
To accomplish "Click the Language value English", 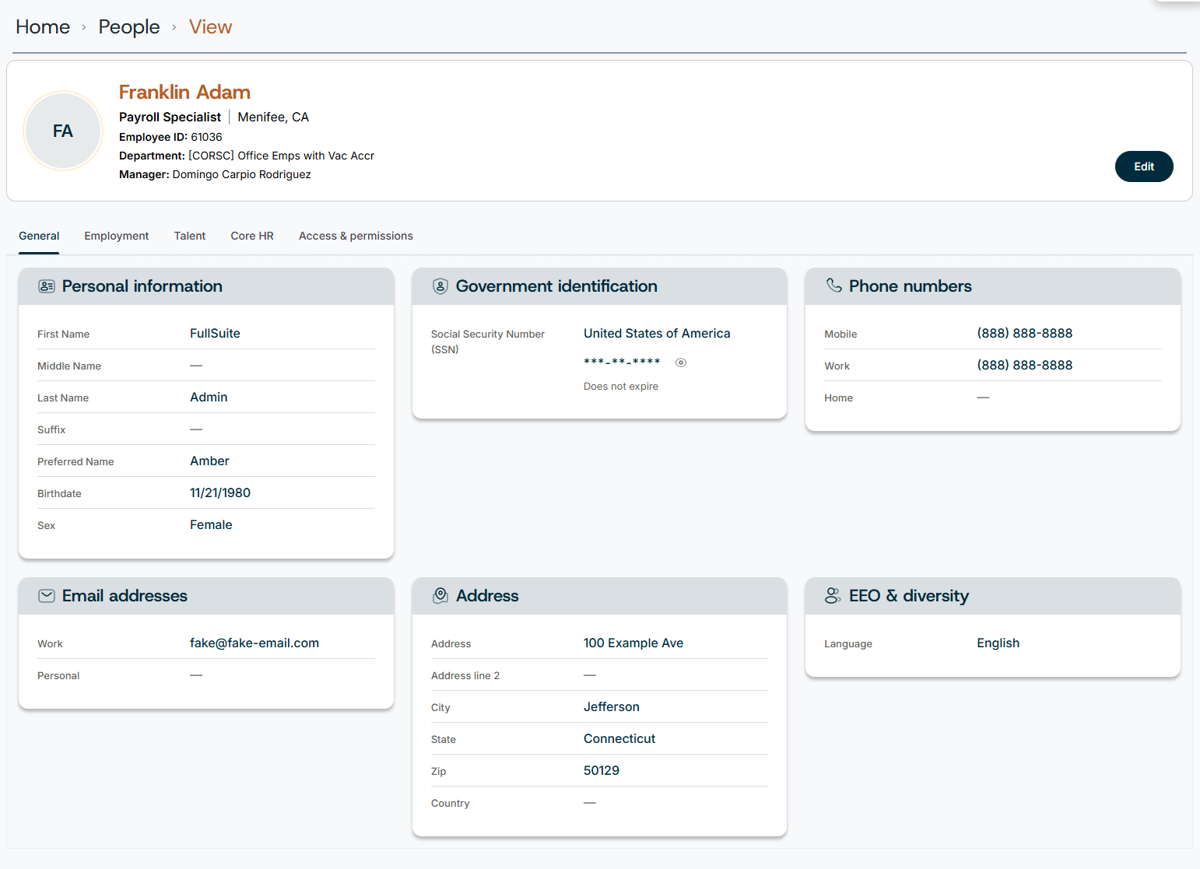I will (998, 643).
